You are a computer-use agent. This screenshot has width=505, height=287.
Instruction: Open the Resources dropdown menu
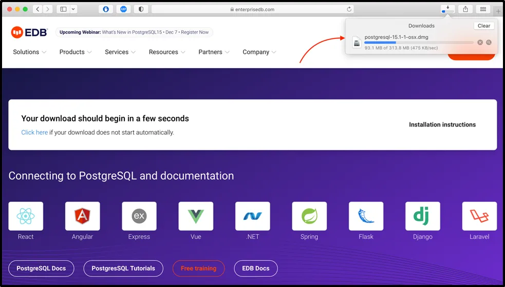click(x=167, y=52)
